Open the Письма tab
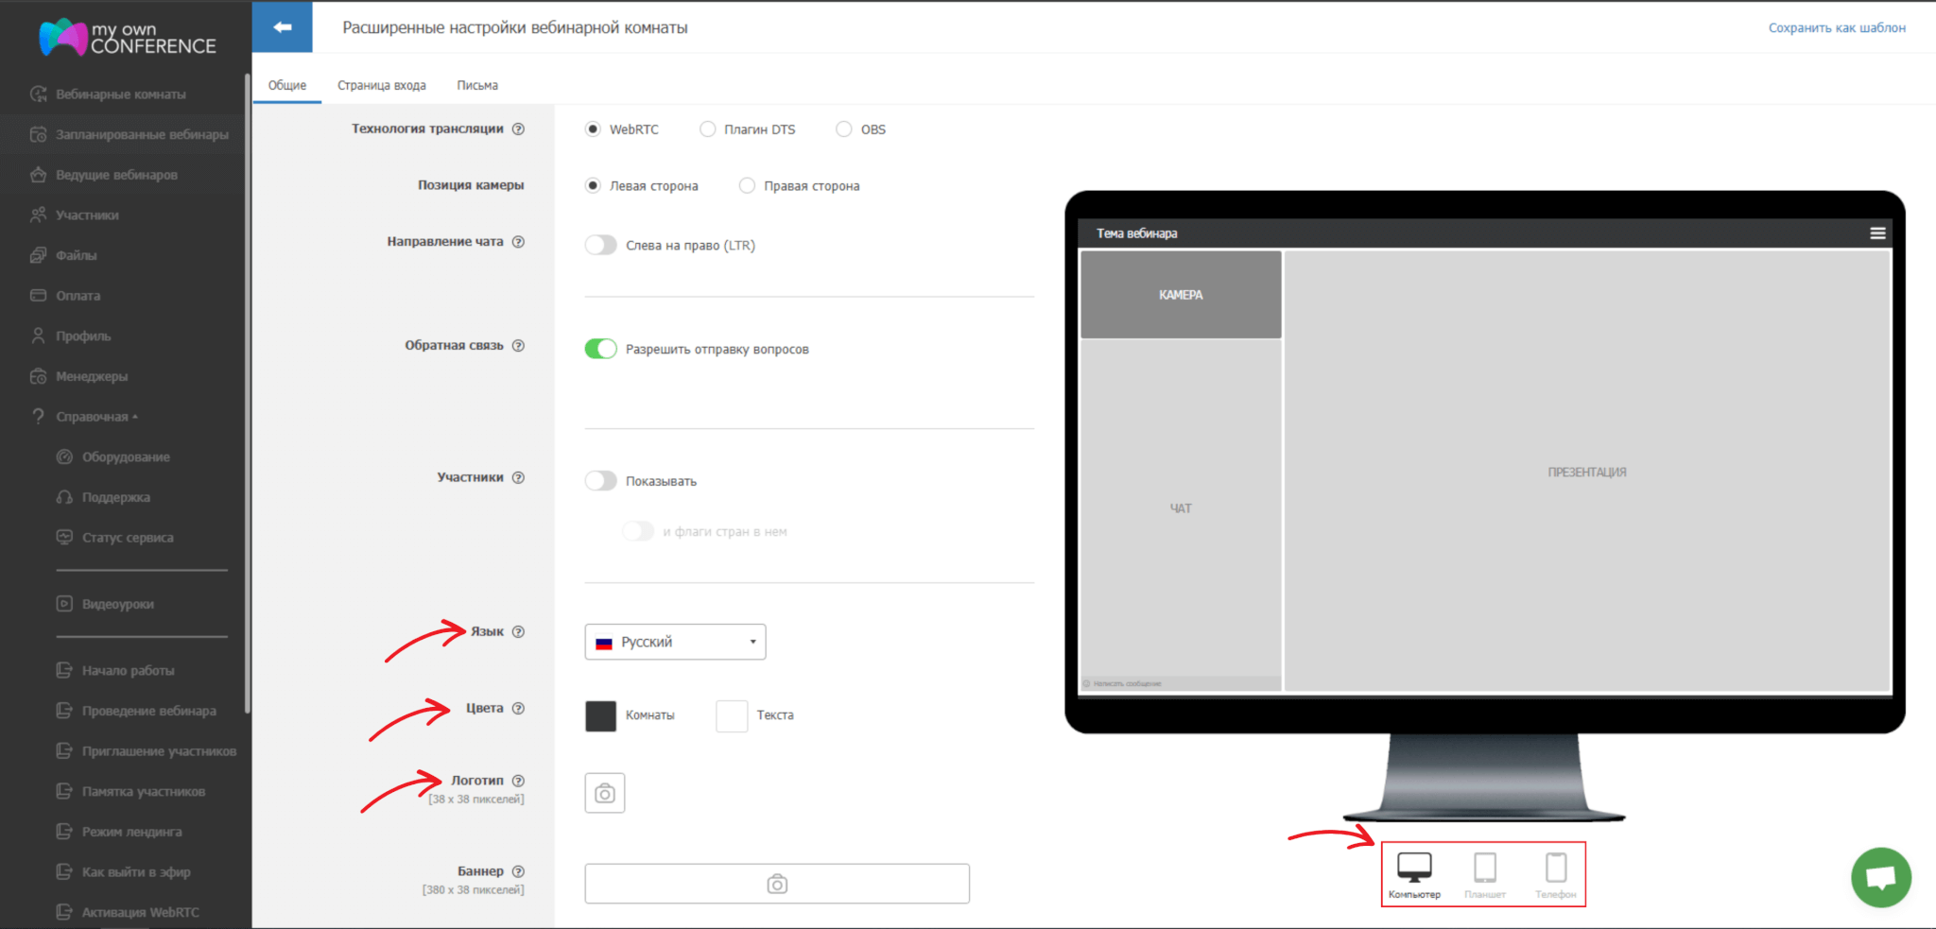1936x929 pixels. (477, 85)
